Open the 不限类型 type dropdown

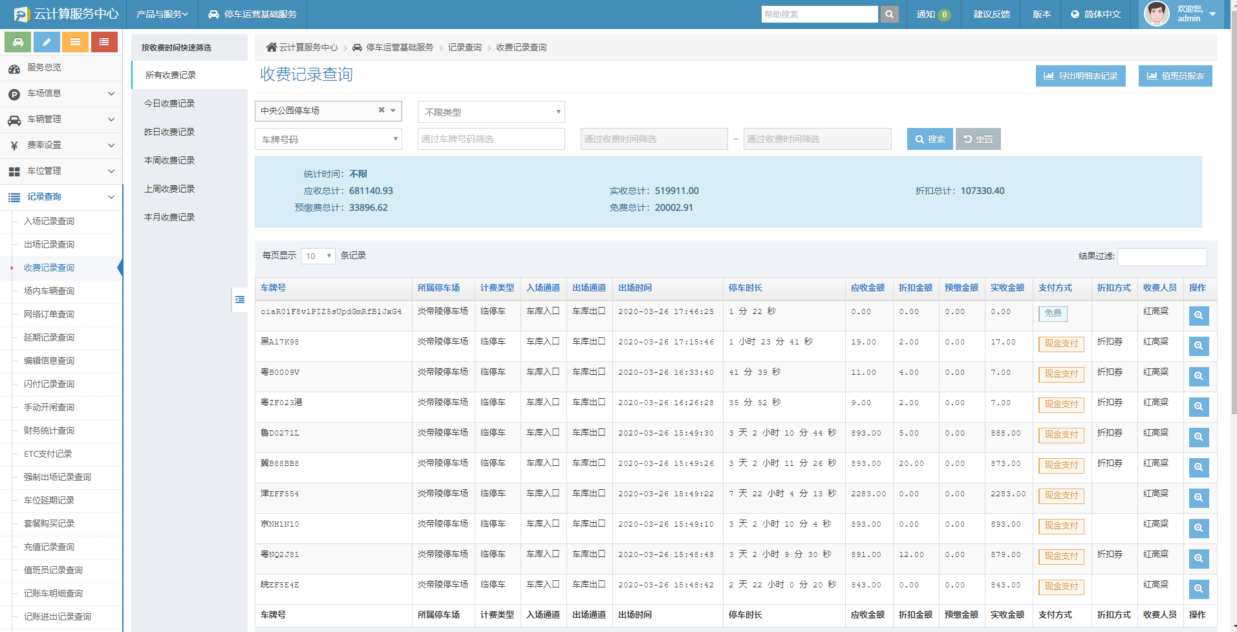(x=491, y=112)
